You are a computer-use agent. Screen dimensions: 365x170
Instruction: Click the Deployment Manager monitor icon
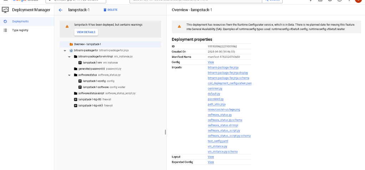[x=5, y=10]
